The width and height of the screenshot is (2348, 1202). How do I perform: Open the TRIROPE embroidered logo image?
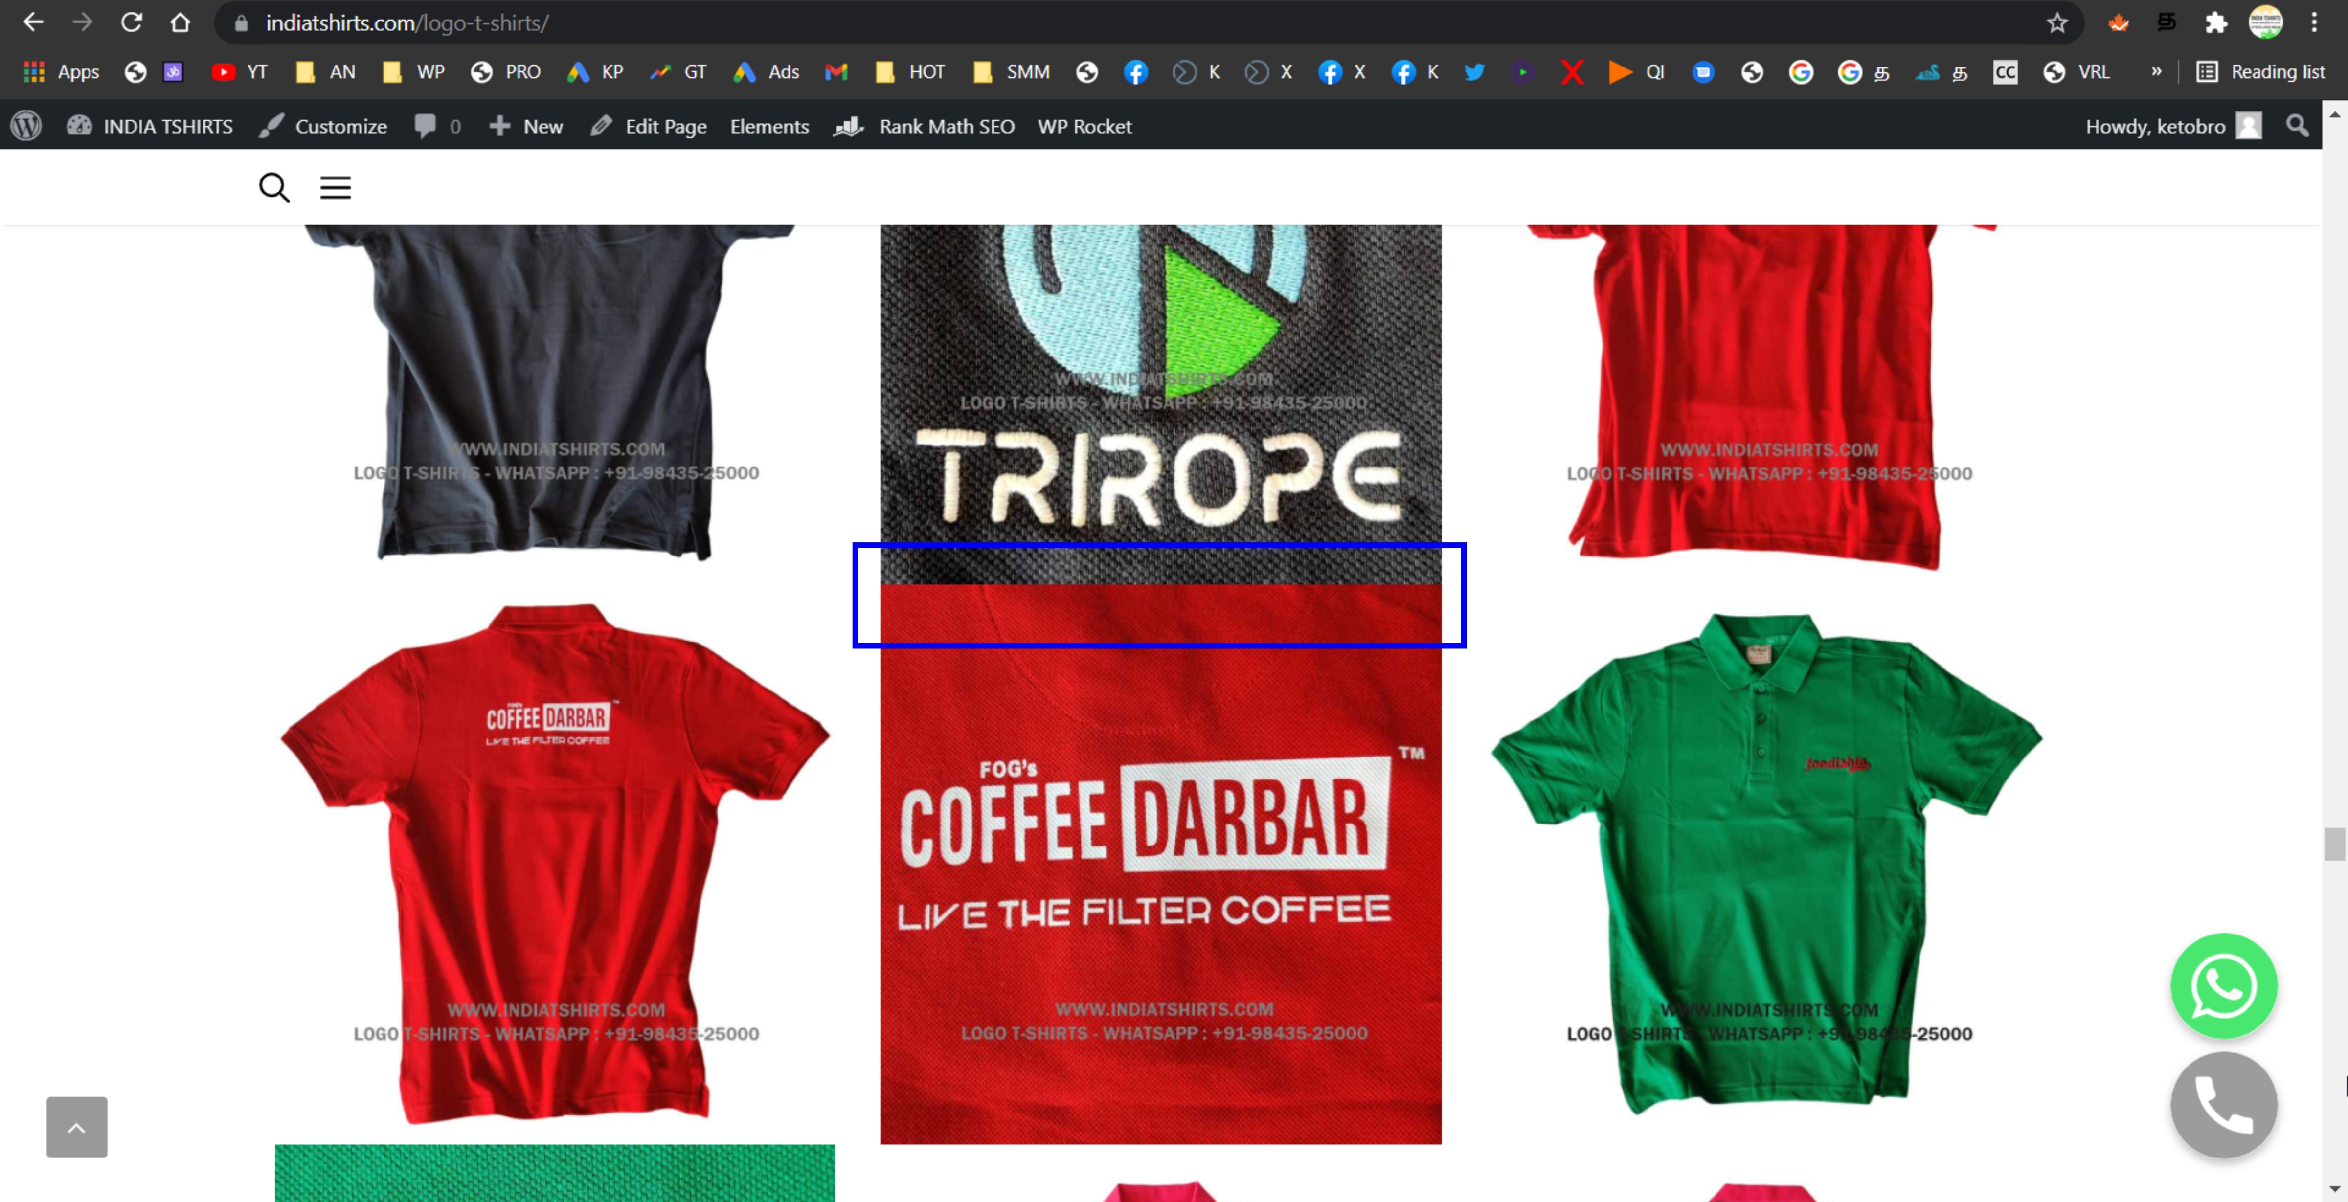point(1160,404)
